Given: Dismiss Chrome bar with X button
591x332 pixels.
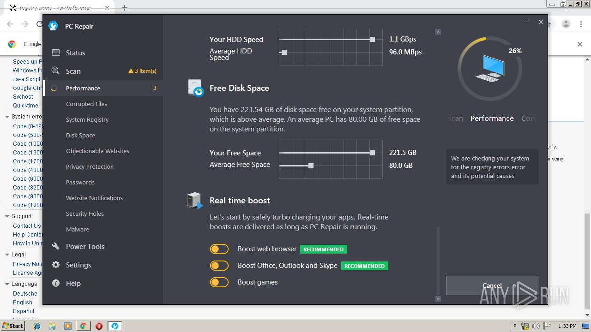Looking at the screenshot, I should [580, 44].
